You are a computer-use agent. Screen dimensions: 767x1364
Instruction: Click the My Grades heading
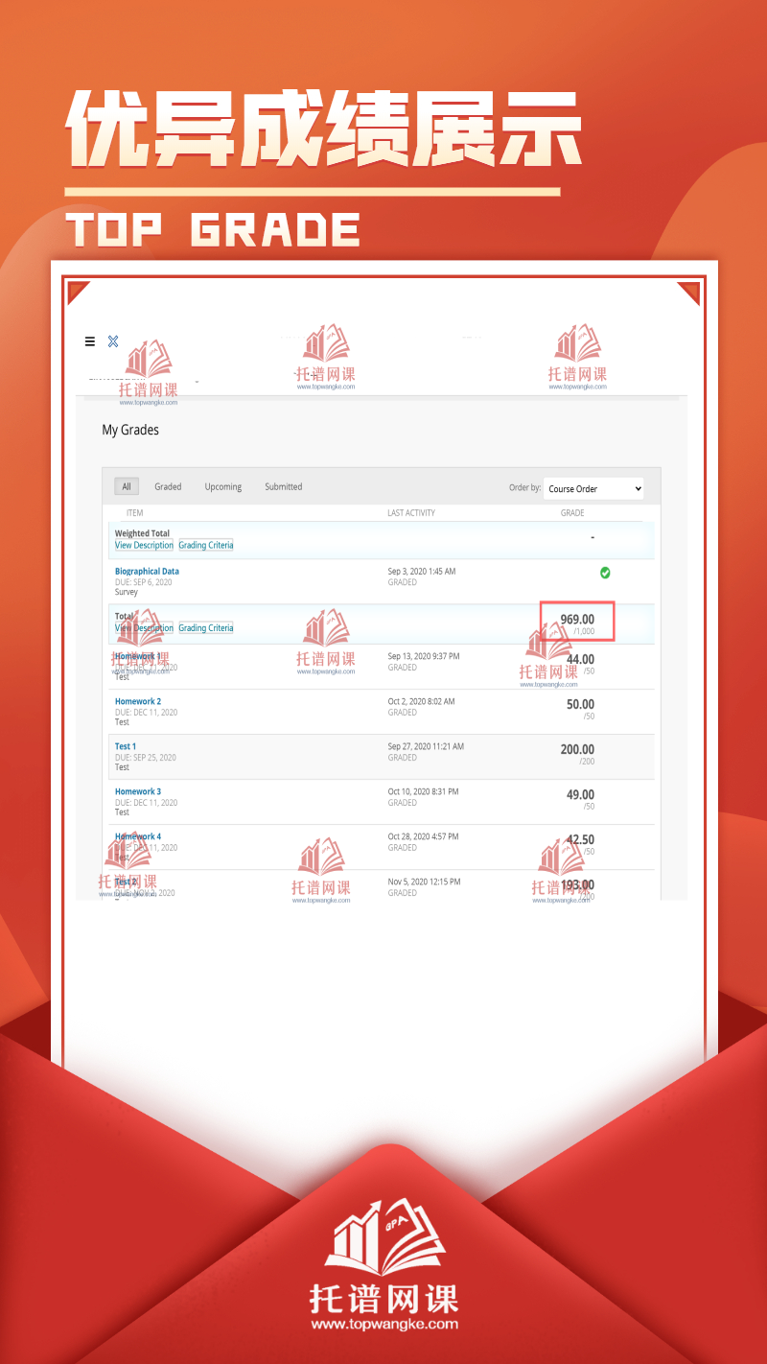point(130,430)
